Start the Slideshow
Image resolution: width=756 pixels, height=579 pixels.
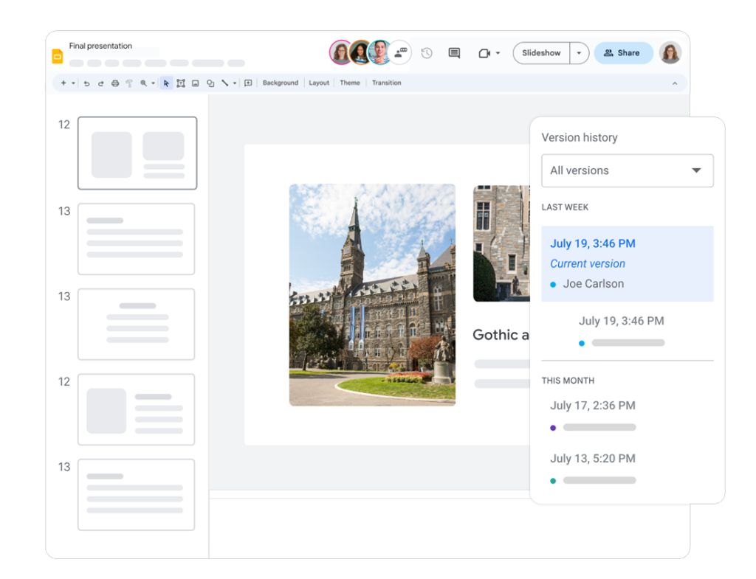coord(541,53)
